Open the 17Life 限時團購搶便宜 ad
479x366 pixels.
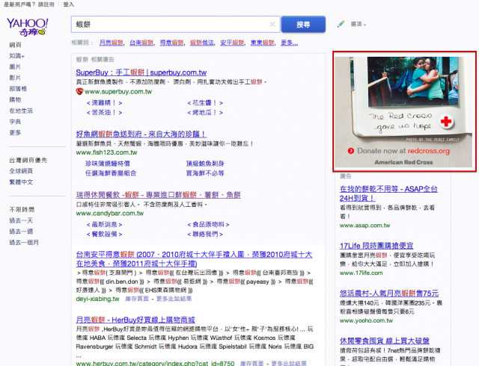tap(376, 246)
